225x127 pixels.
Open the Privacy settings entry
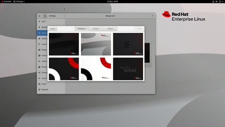pyautogui.click(x=42, y=67)
